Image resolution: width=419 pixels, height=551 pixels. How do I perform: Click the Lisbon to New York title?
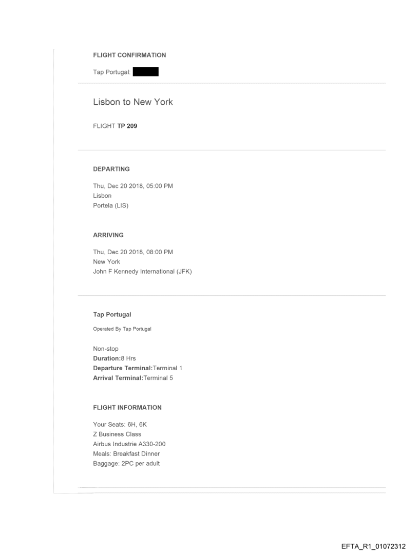(x=133, y=102)
